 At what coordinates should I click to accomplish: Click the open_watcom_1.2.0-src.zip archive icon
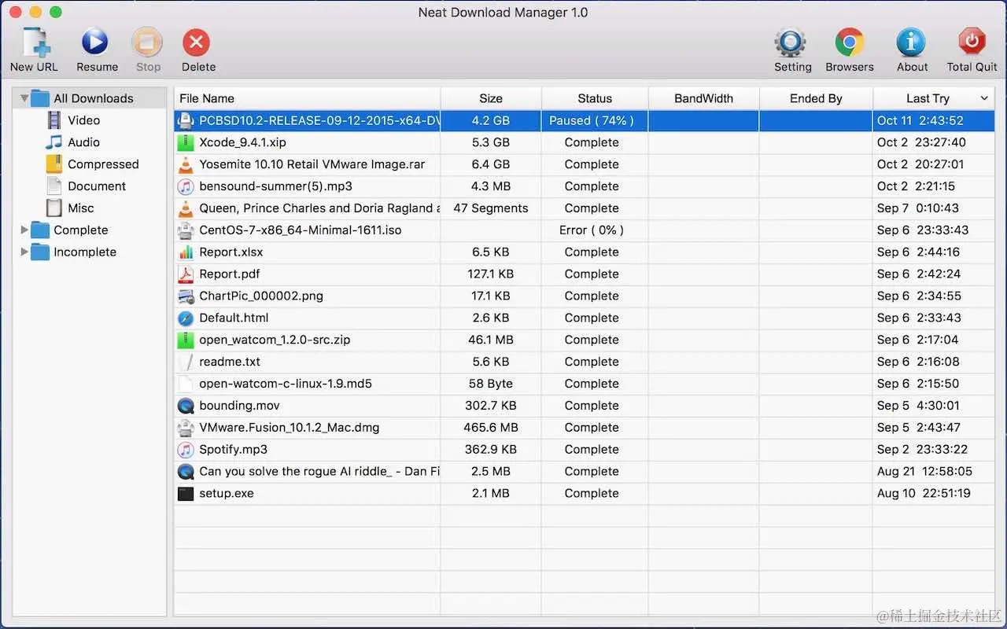pos(186,340)
